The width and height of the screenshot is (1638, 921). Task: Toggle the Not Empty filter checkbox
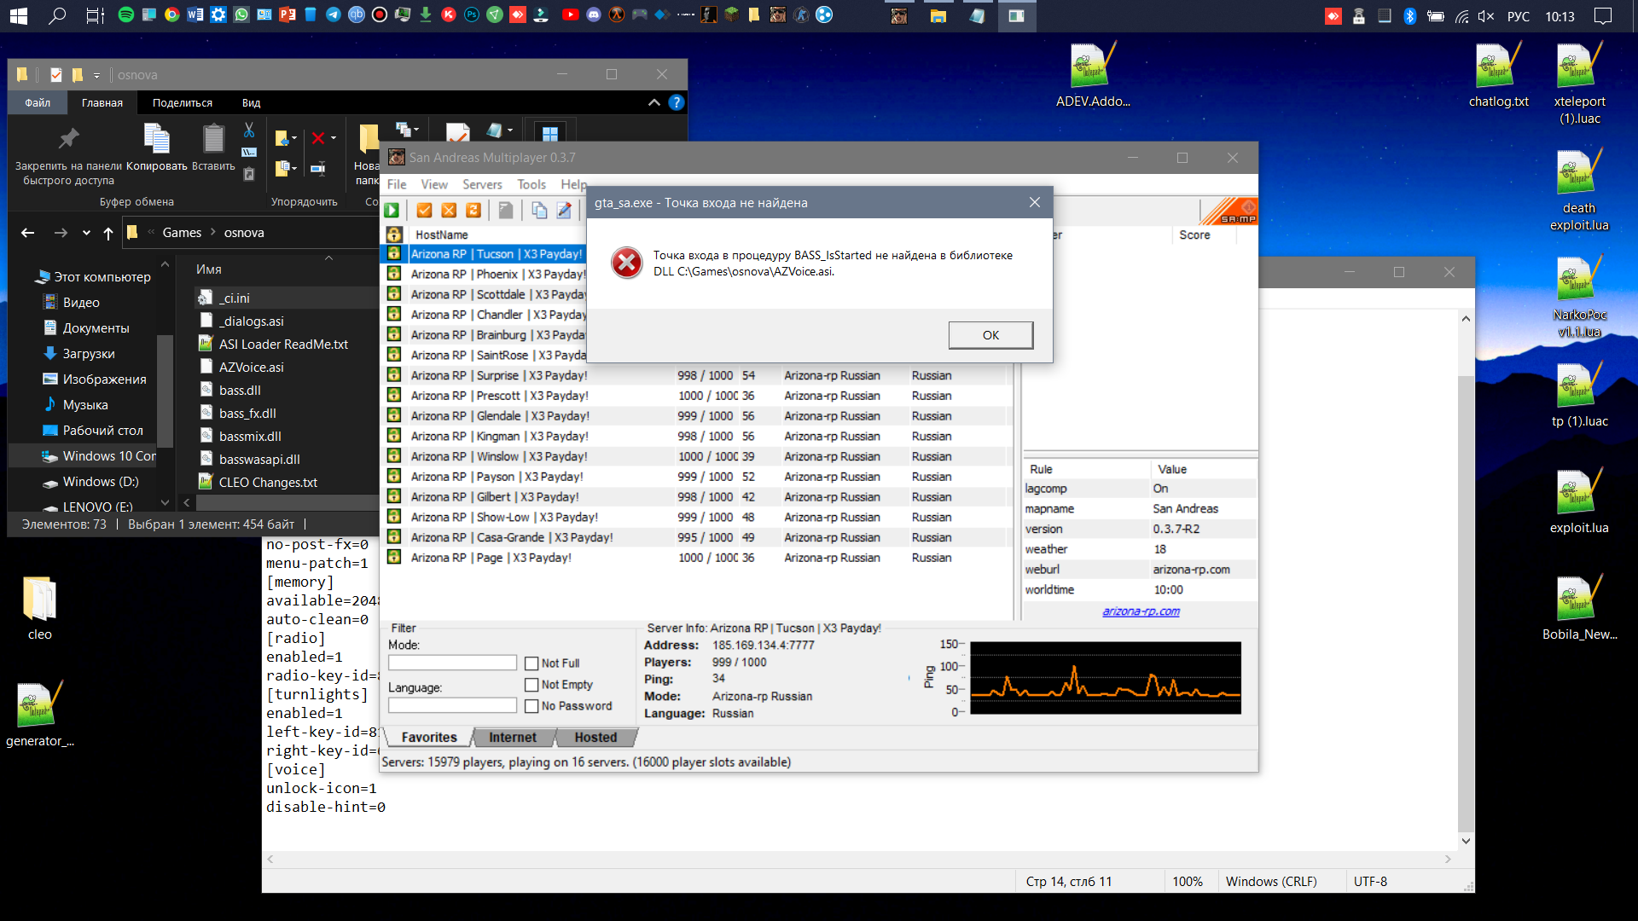coord(531,685)
